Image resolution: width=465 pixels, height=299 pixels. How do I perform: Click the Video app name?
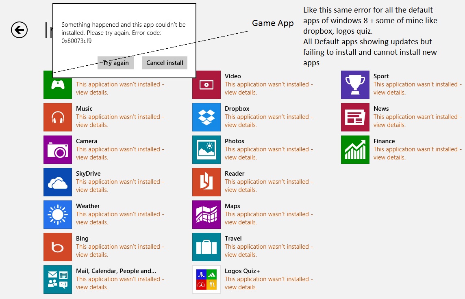point(233,76)
